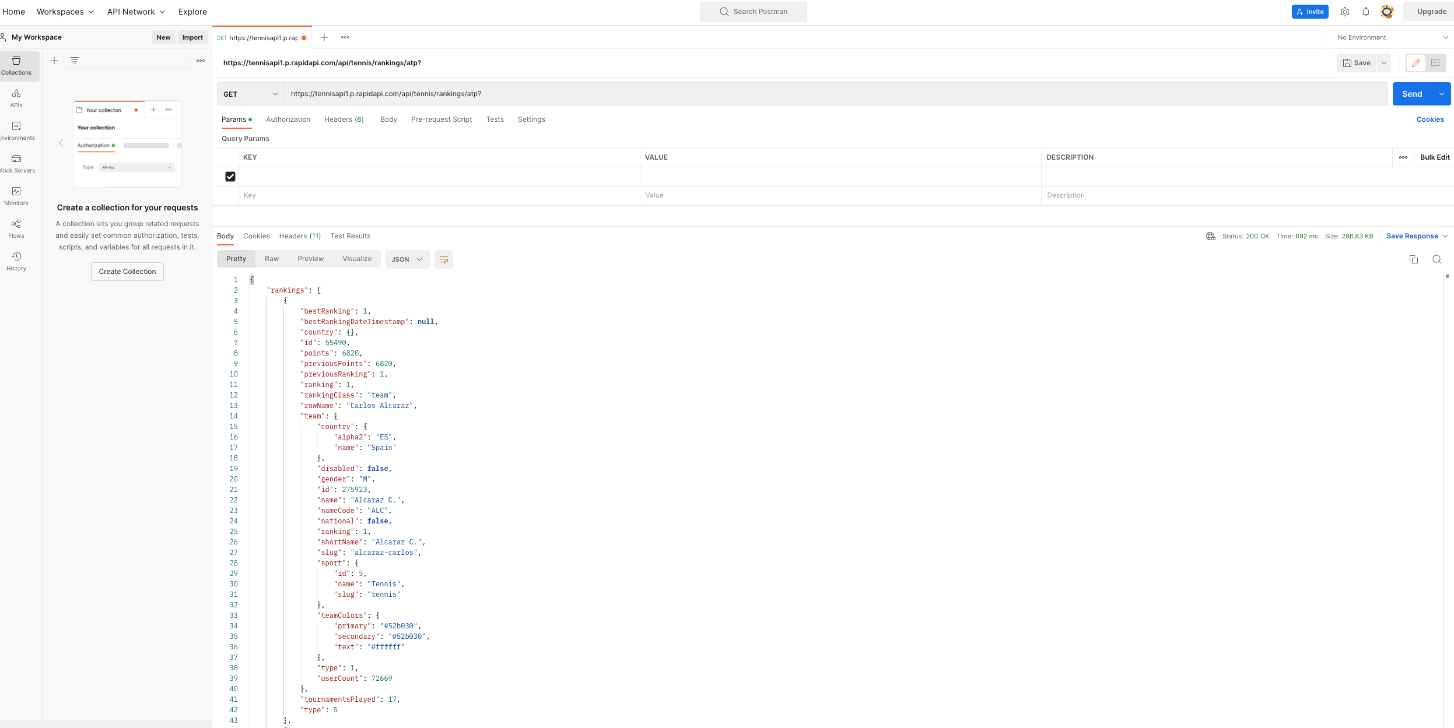Open the comments icon beside edit pencil
Image resolution: width=1454 pixels, height=728 pixels.
click(x=1435, y=63)
